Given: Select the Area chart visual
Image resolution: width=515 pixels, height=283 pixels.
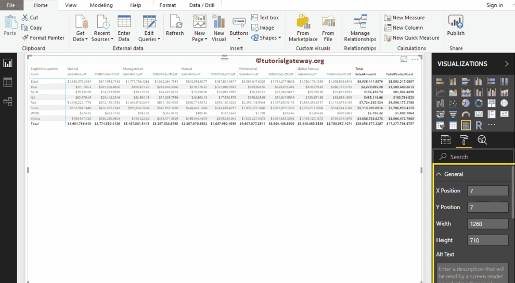Looking at the screenshot, I should point(453,93).
